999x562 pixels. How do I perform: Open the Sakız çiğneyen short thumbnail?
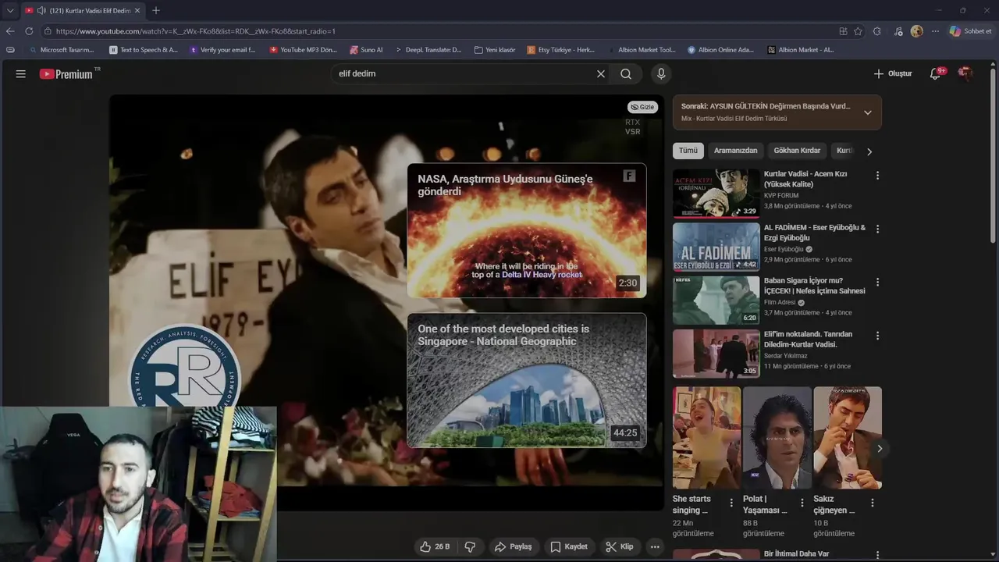point(848,438)
